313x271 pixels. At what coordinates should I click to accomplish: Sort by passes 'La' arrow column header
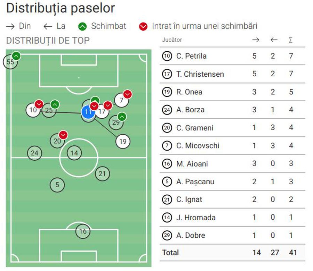tap(274, 40)
